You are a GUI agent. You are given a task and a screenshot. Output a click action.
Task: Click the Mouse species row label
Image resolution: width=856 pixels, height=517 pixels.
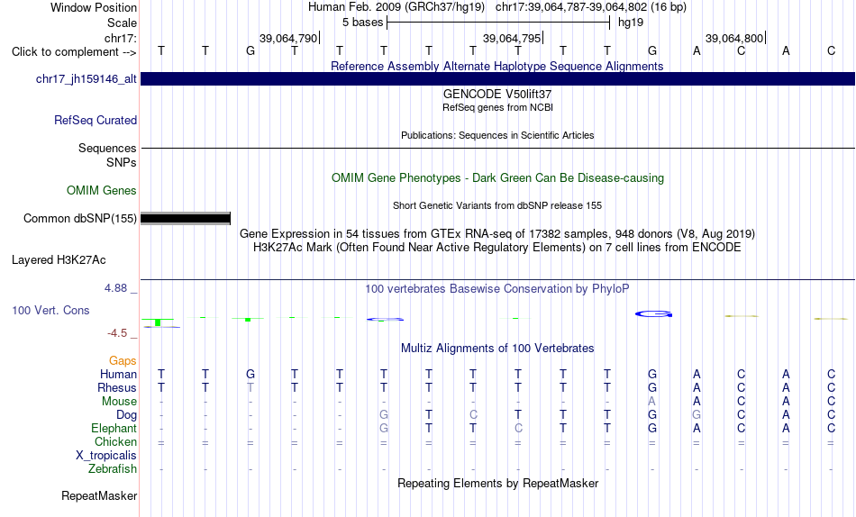tap(119, 402)
